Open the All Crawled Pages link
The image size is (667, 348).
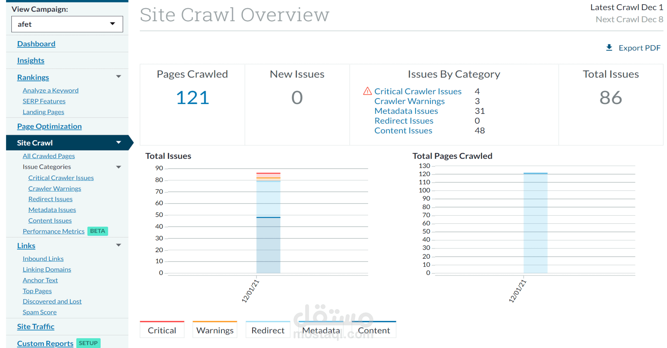click(49, 156)
